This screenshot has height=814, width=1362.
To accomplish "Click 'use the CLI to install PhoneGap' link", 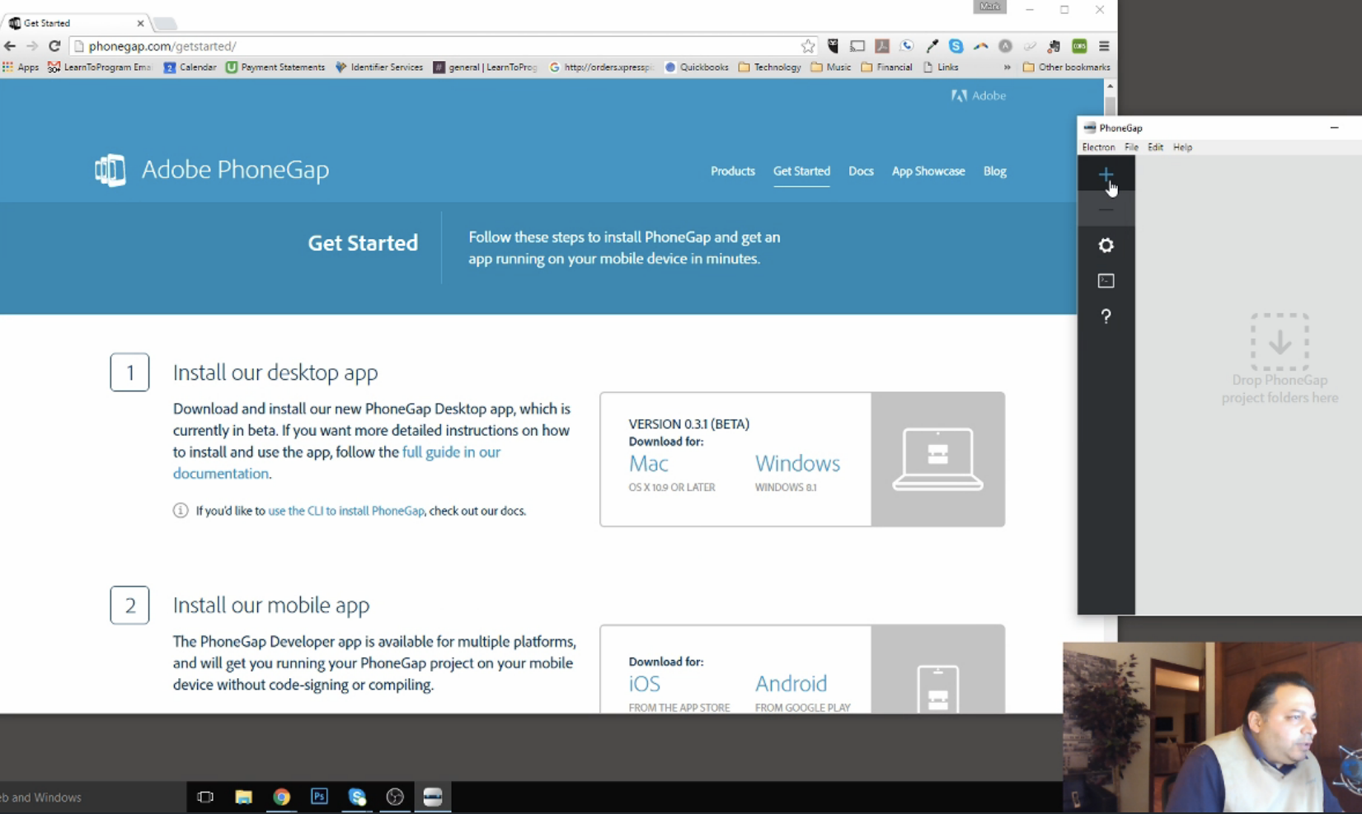I will point(346,511).
